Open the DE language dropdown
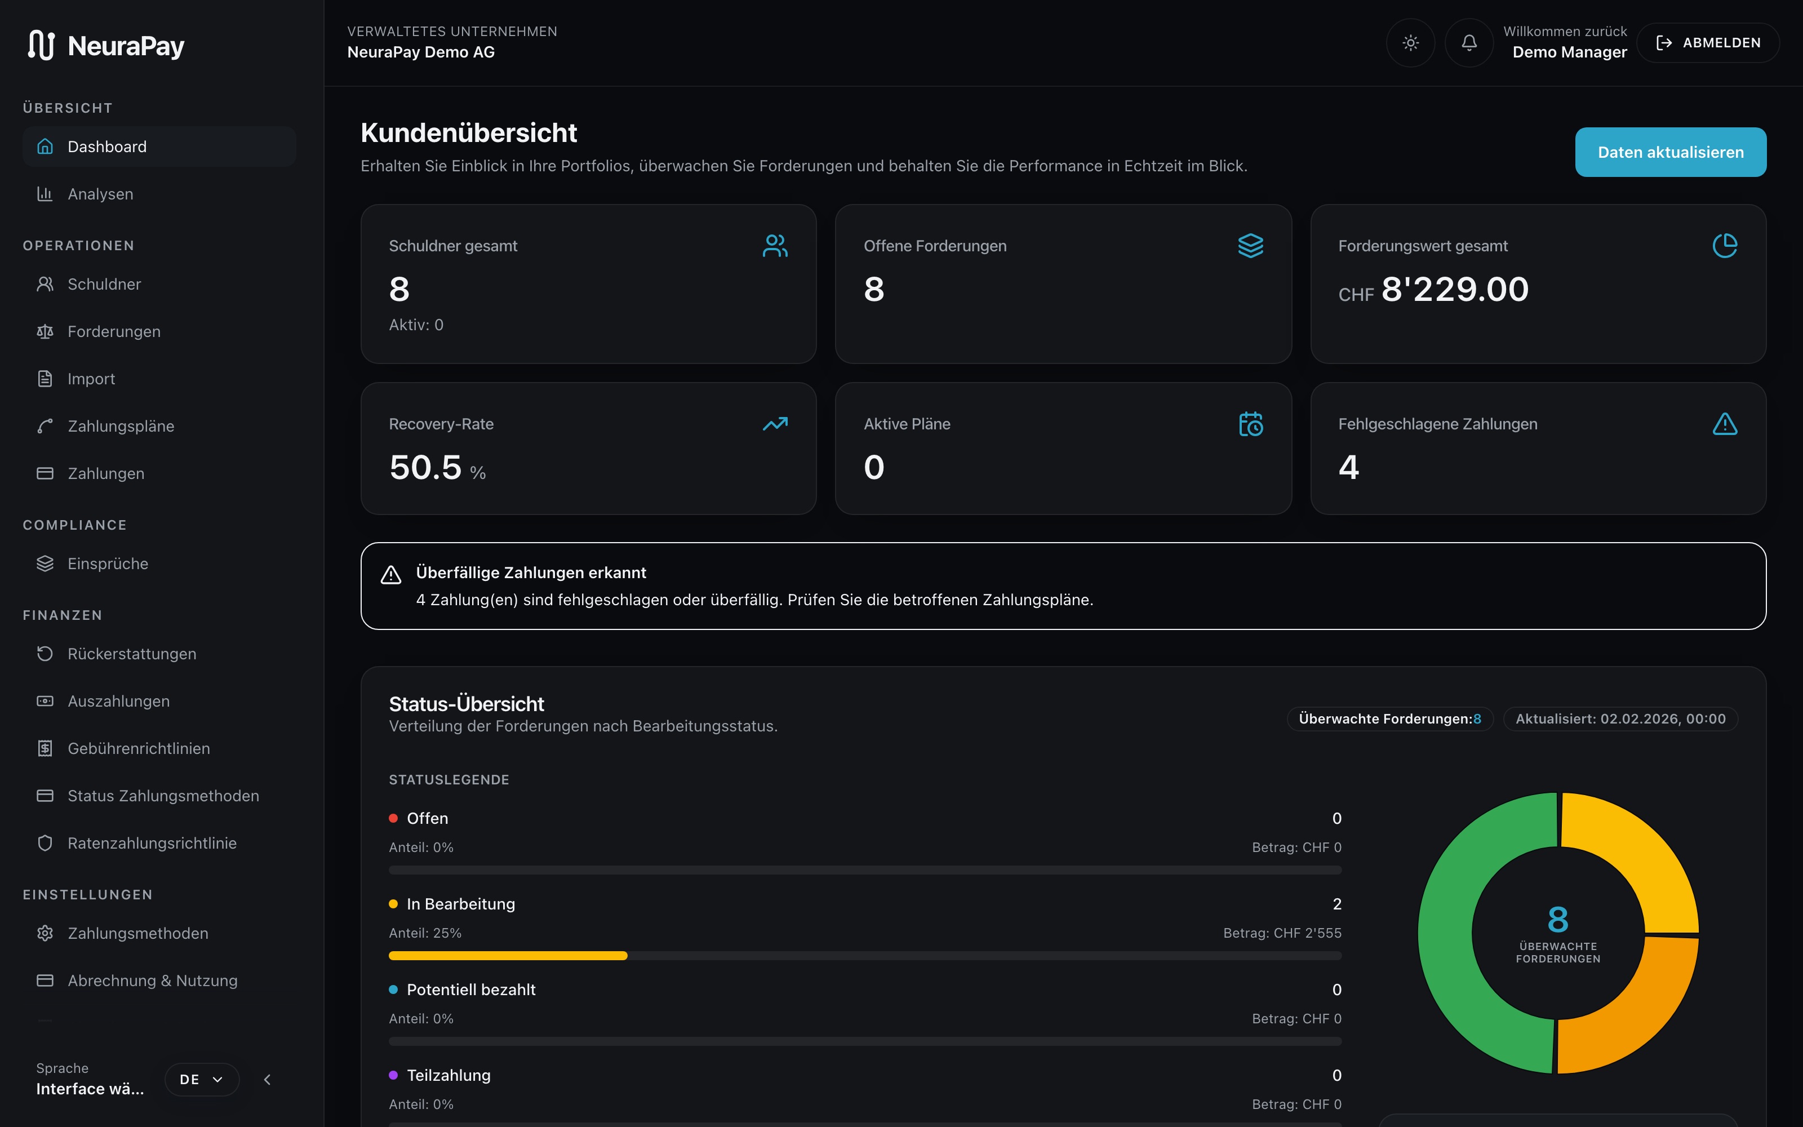 [202, 1079]
